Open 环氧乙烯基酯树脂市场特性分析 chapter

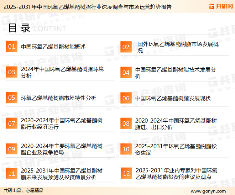[x=59, y=98]
